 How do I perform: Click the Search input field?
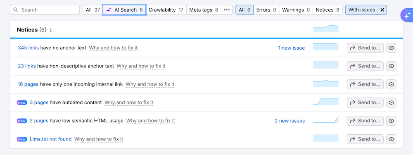coord(45,10)
